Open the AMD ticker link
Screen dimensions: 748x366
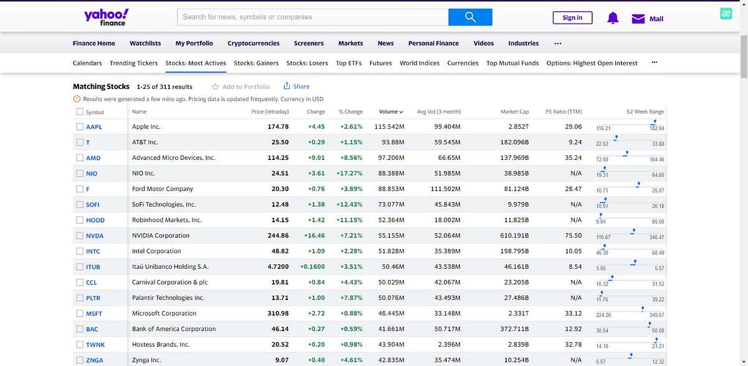pos(92,157)
